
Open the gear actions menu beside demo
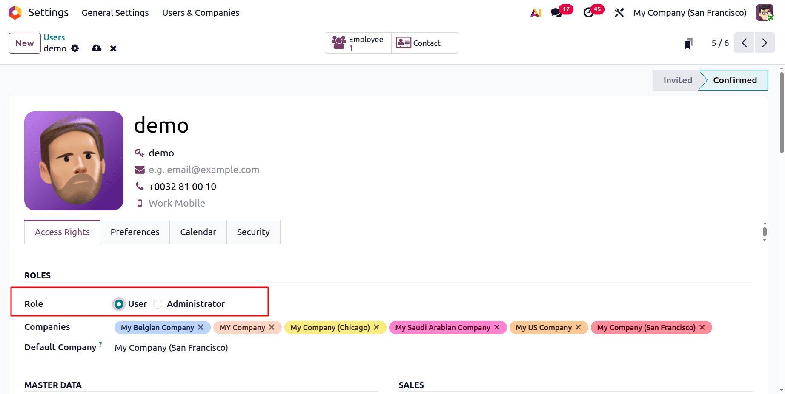point(75,48)
